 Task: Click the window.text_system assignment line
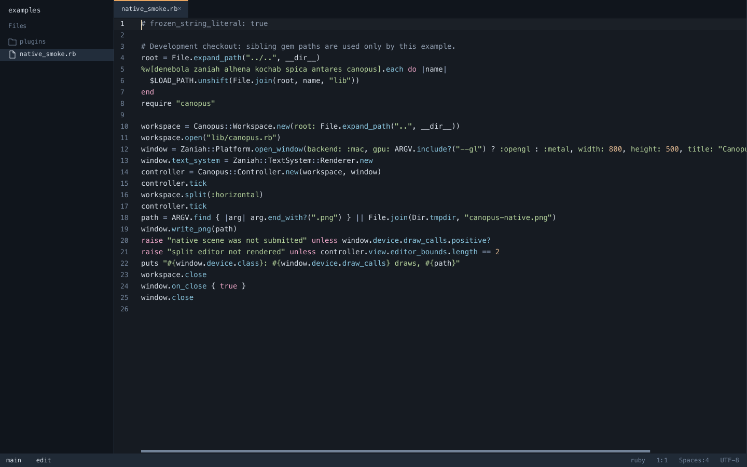[x=257, y=161]
